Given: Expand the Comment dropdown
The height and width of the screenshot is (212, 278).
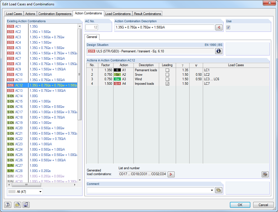Looking at the screenshot, I should coord(212,190).
